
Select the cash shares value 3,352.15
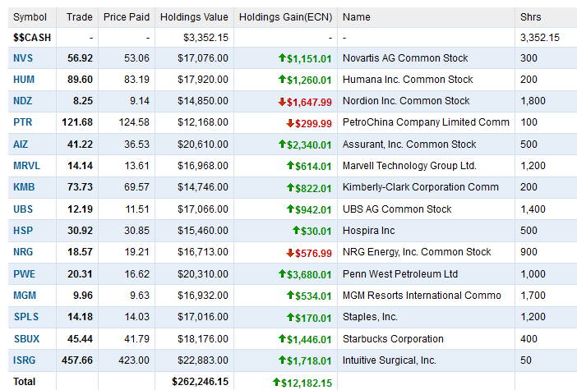tap(540, 38)
